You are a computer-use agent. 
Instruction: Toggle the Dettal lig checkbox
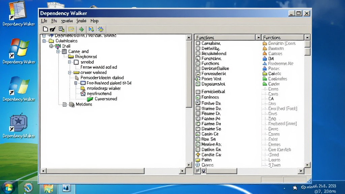point(198,48)
